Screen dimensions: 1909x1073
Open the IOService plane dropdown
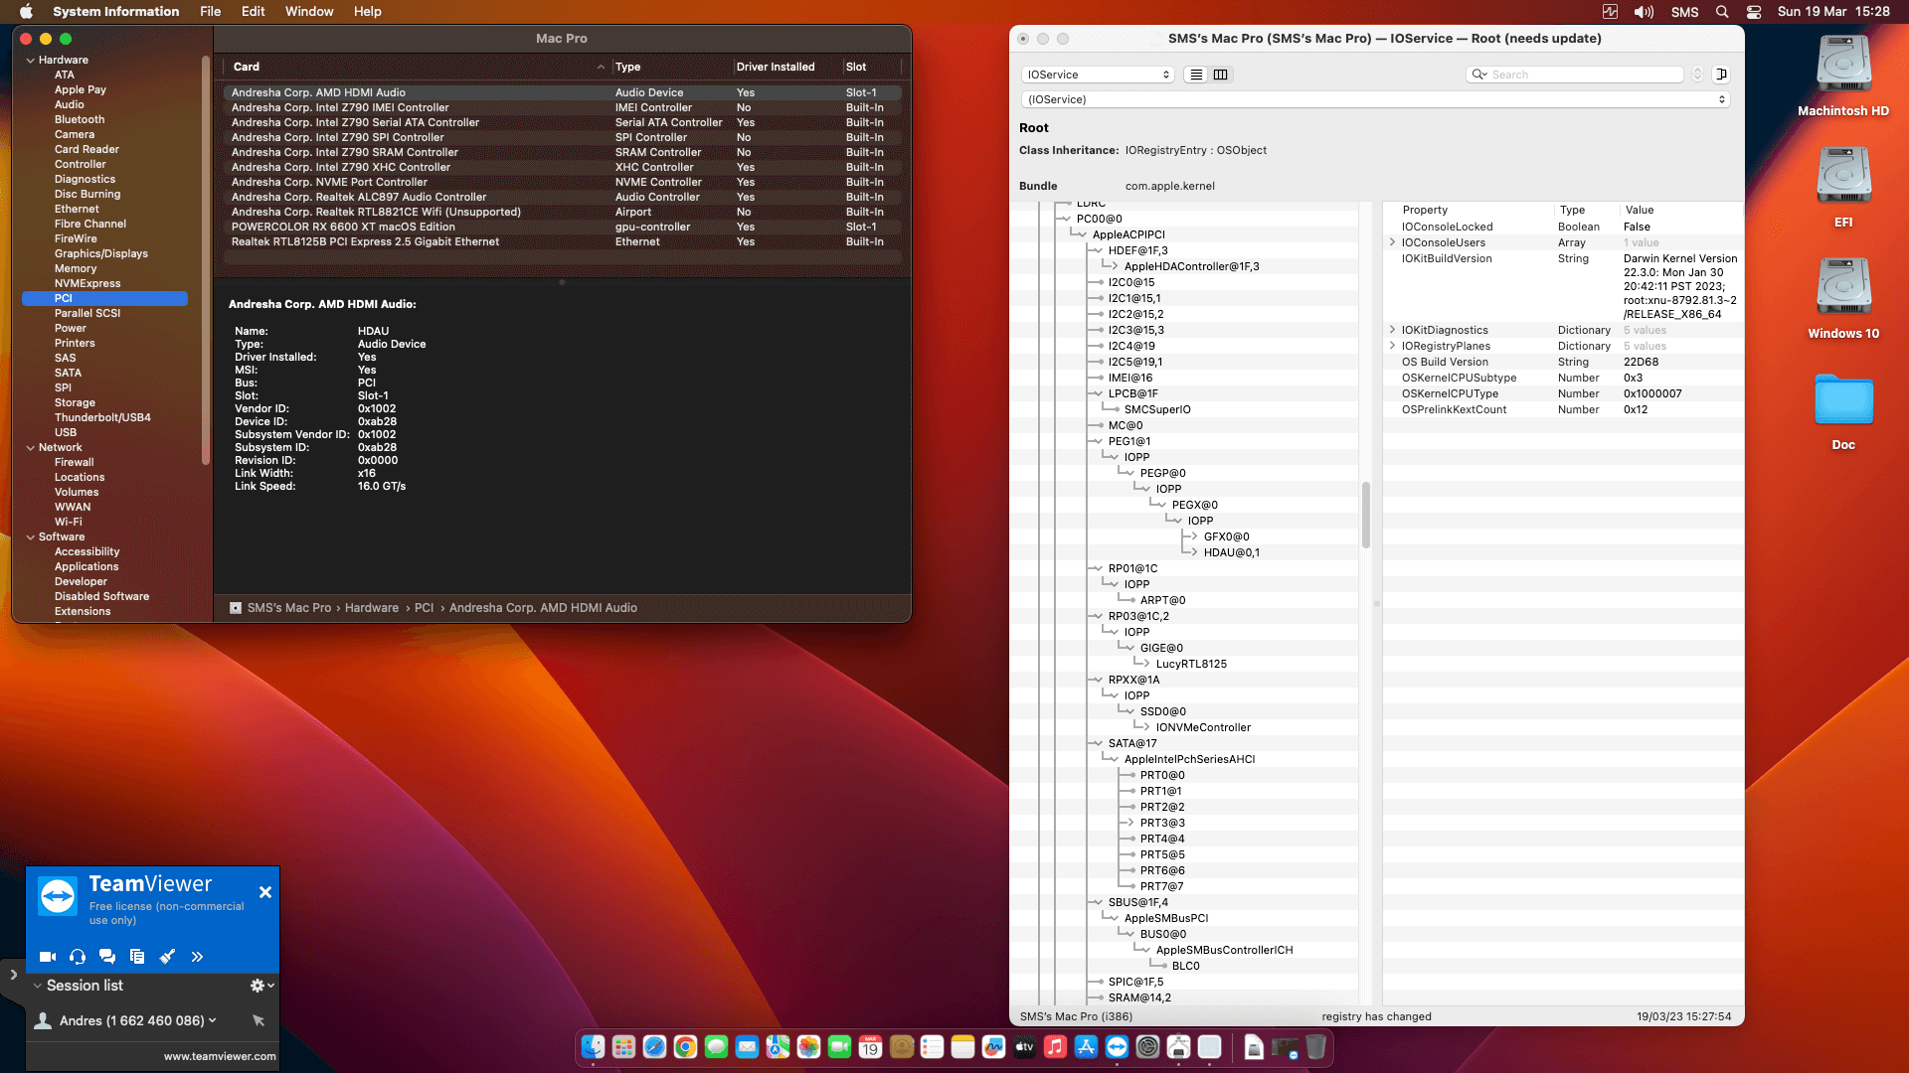pos(1098,75)
